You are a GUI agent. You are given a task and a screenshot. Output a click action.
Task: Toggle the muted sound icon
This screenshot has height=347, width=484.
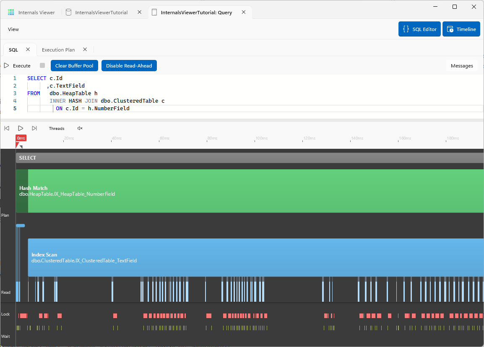click(x=80, y=128)
